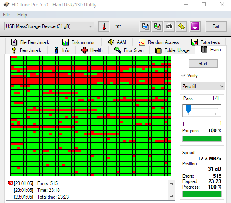The image size is (231, 203).
Task: Go to the Random Access tab
Action: click(159, 42)
